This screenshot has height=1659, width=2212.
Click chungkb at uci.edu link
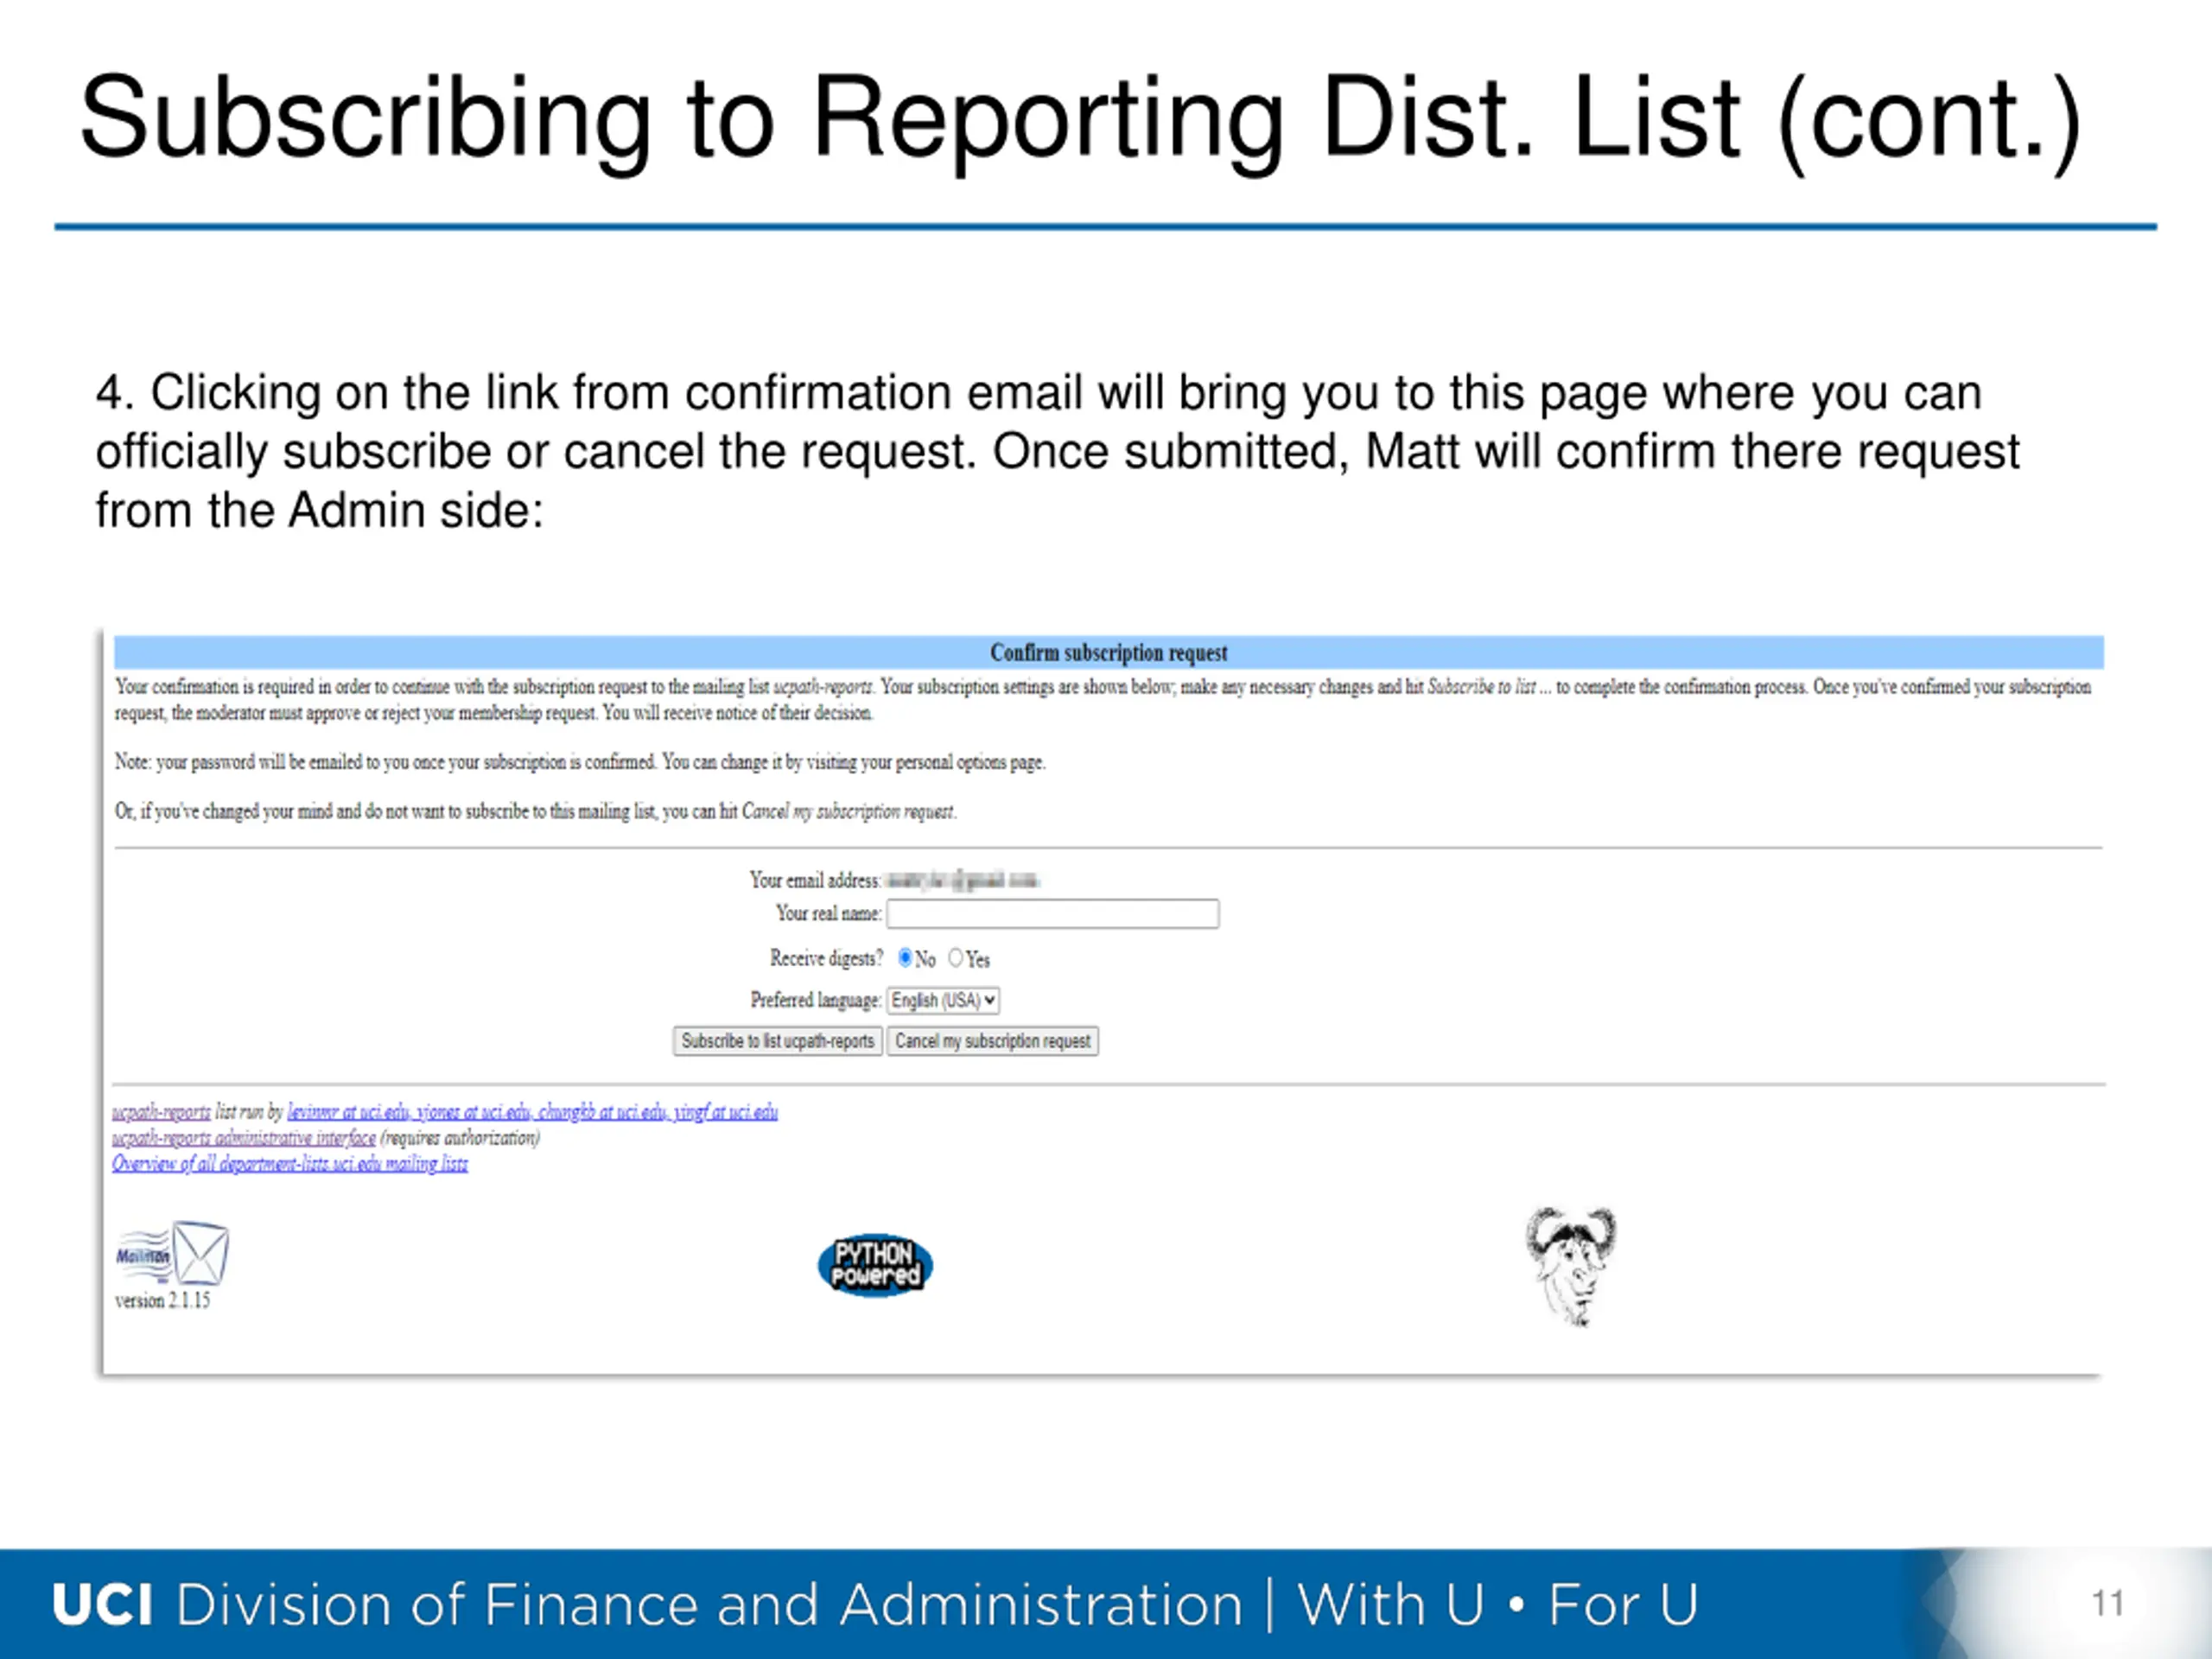(601, 1112)
